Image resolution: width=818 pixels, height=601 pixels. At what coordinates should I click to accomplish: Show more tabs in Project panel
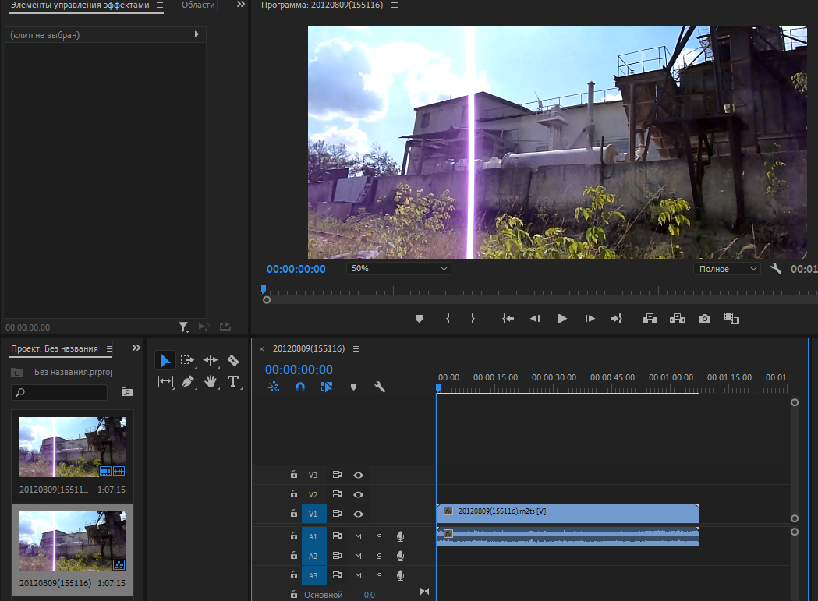[x=136, y=348]
